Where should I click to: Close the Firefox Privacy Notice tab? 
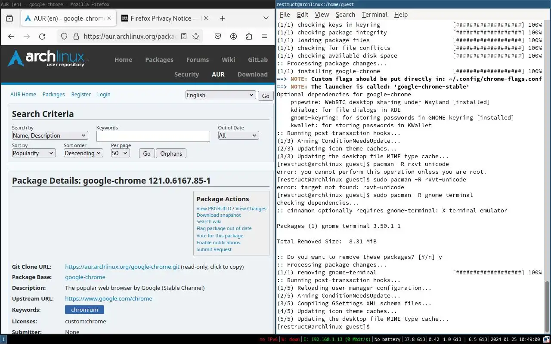pos(206,18)
